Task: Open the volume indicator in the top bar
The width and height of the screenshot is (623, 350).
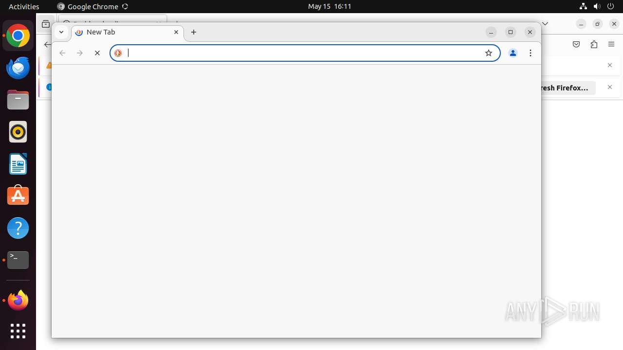Action: tap(597, 6)
